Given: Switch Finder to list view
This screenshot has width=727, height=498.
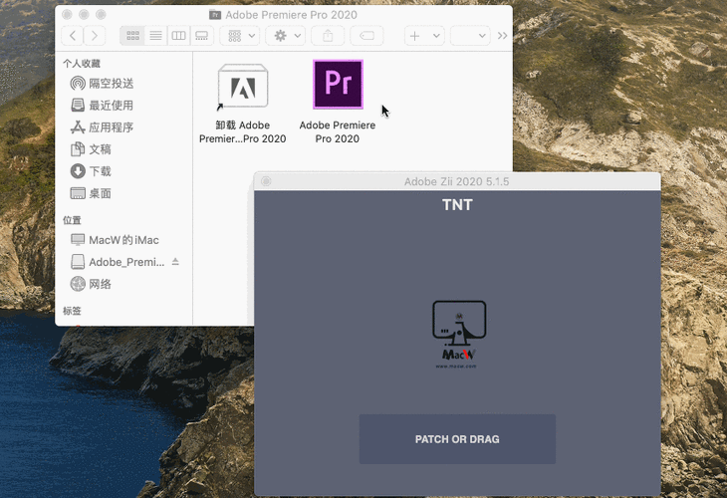Looking at the screenshot, I should pos(155,36).
